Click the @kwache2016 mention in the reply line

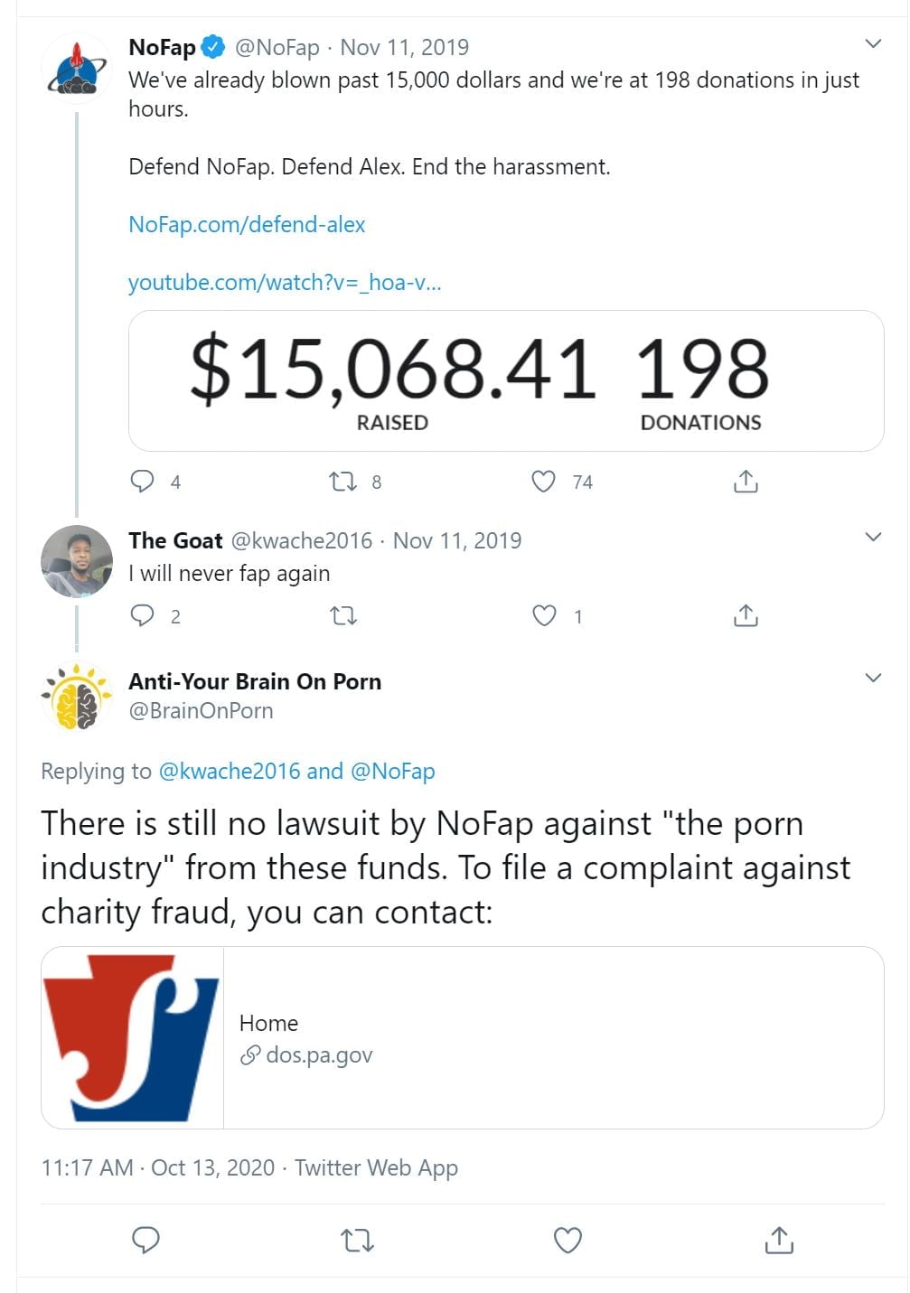tap(229, 771)
